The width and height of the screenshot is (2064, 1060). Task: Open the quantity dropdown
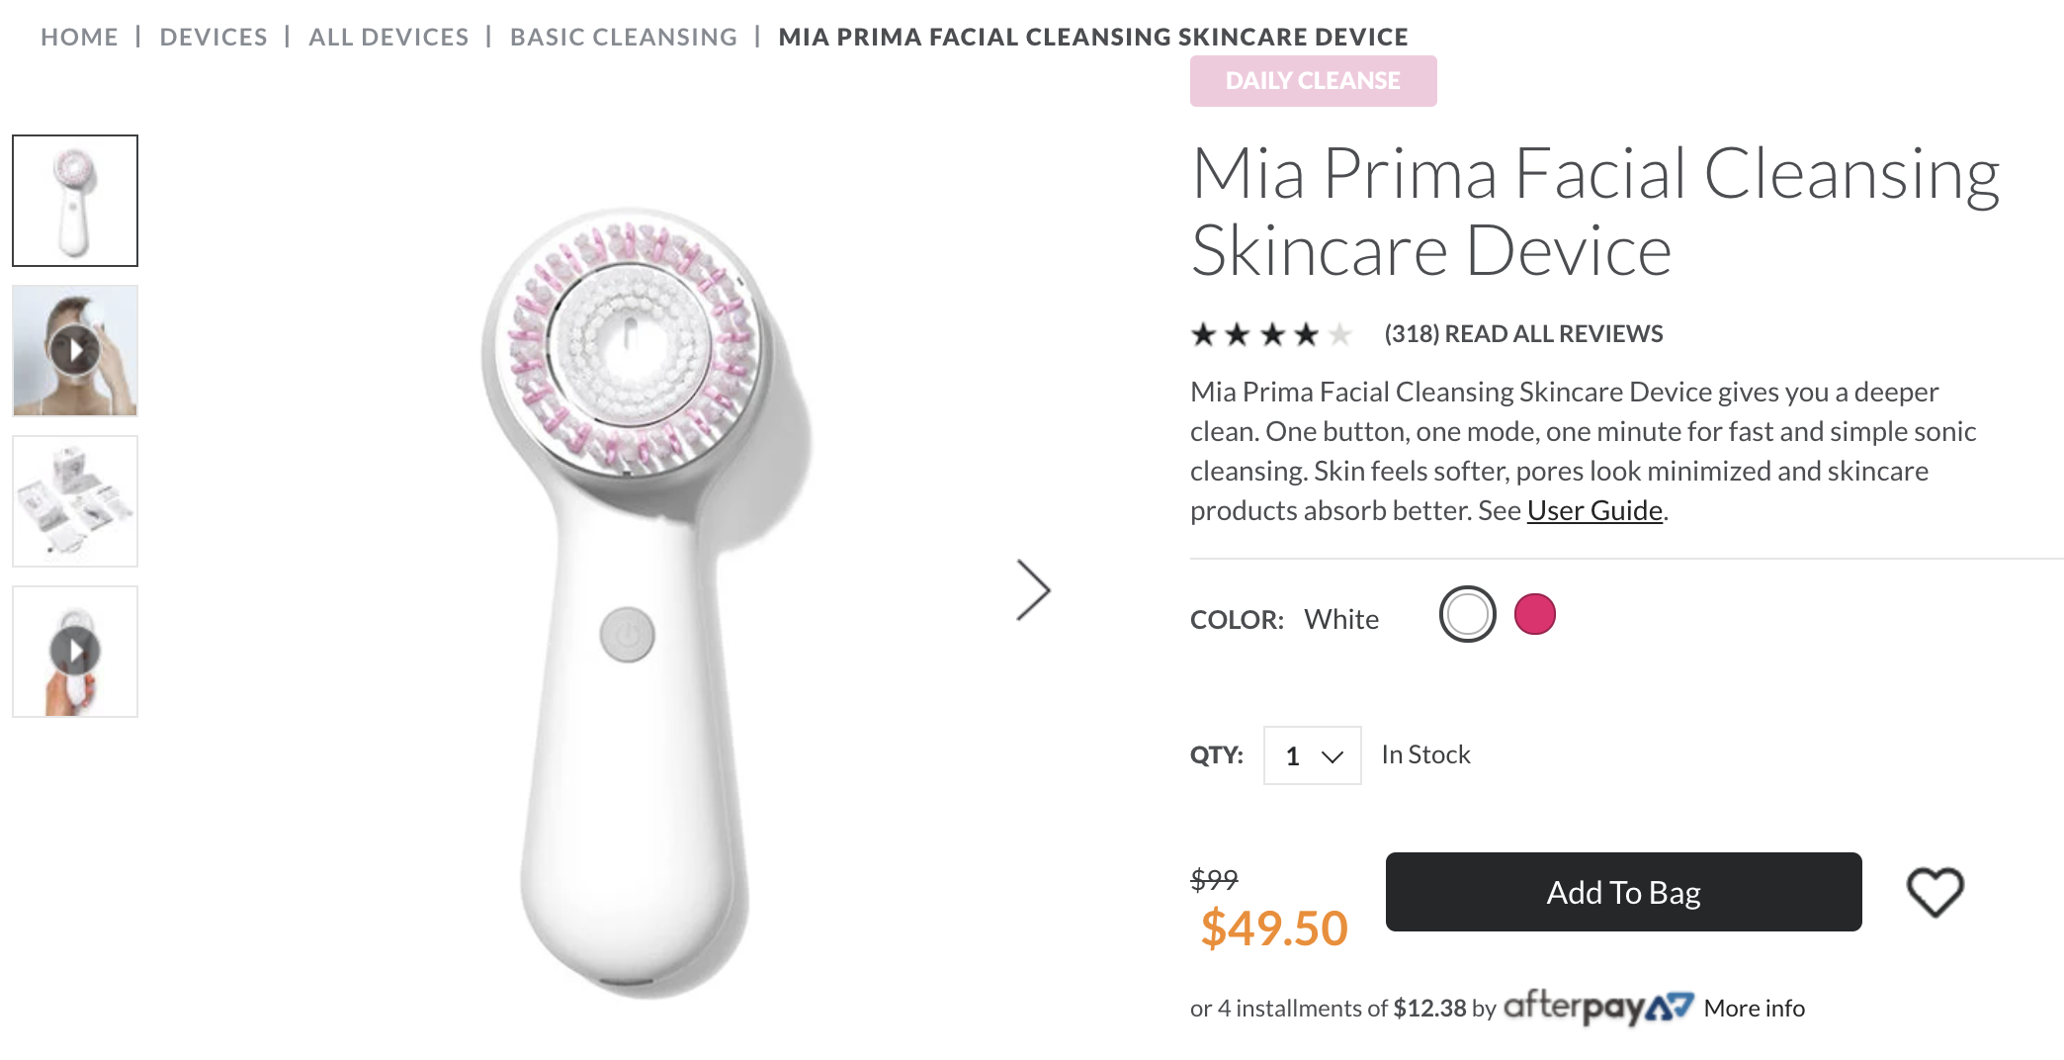pyautogui.click(x=1311, y=755)
